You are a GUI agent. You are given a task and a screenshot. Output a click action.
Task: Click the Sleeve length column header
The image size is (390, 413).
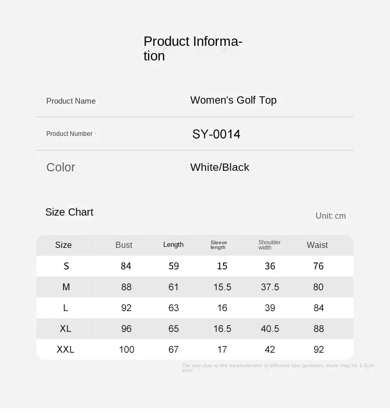pyautogui.click(x=218, y=245)
